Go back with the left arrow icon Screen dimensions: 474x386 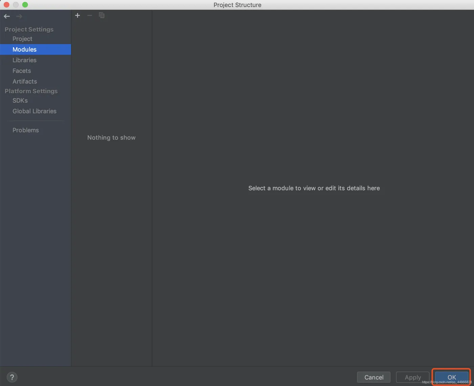click(x=7, y=16)
